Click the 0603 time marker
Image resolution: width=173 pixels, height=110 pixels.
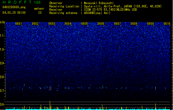click(52, 24)
